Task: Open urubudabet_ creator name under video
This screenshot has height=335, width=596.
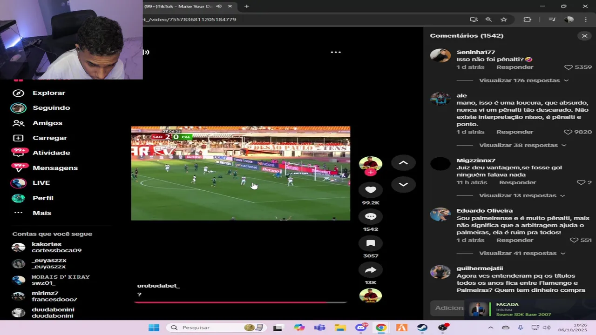Action: [158, 286]
